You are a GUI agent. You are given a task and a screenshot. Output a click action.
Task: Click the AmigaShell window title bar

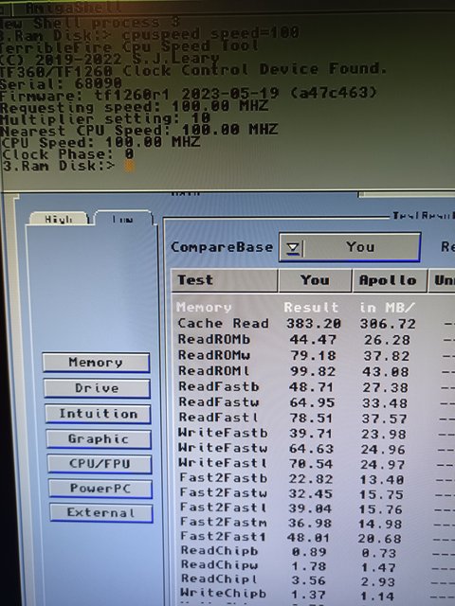227,7
